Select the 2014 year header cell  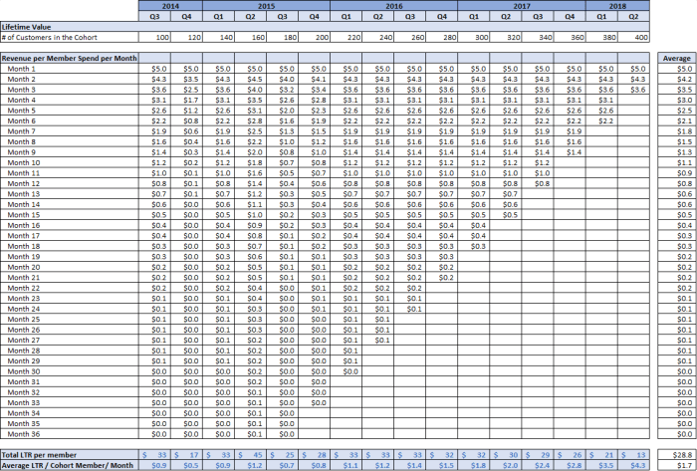[171, 6]
